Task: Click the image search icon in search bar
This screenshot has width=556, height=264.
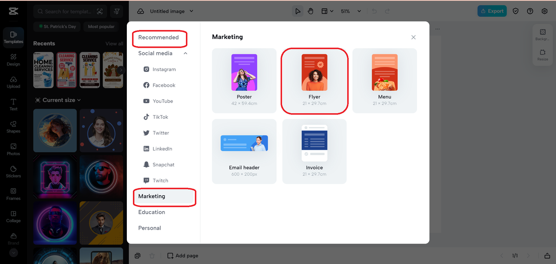Action: pyautogui.click(x=100, y=12)
